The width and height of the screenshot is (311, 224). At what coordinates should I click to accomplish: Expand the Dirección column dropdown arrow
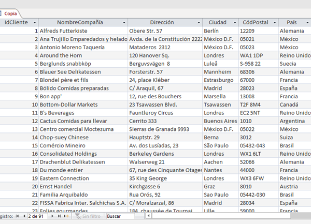tap(199, 23)
